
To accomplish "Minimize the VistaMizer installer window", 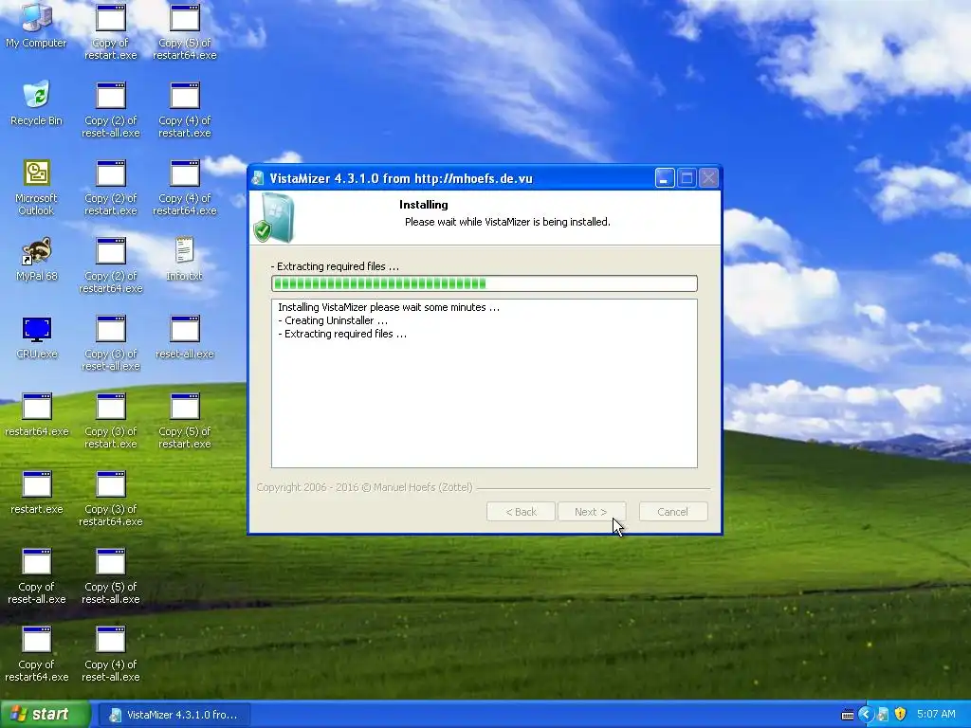I will 665,178.
